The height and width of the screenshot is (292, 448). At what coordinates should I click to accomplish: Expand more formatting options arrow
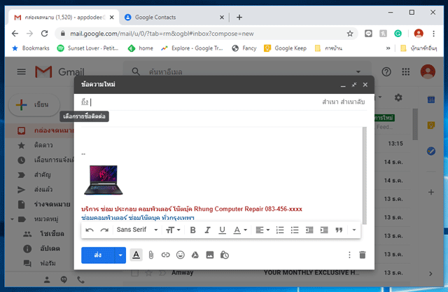354,230
